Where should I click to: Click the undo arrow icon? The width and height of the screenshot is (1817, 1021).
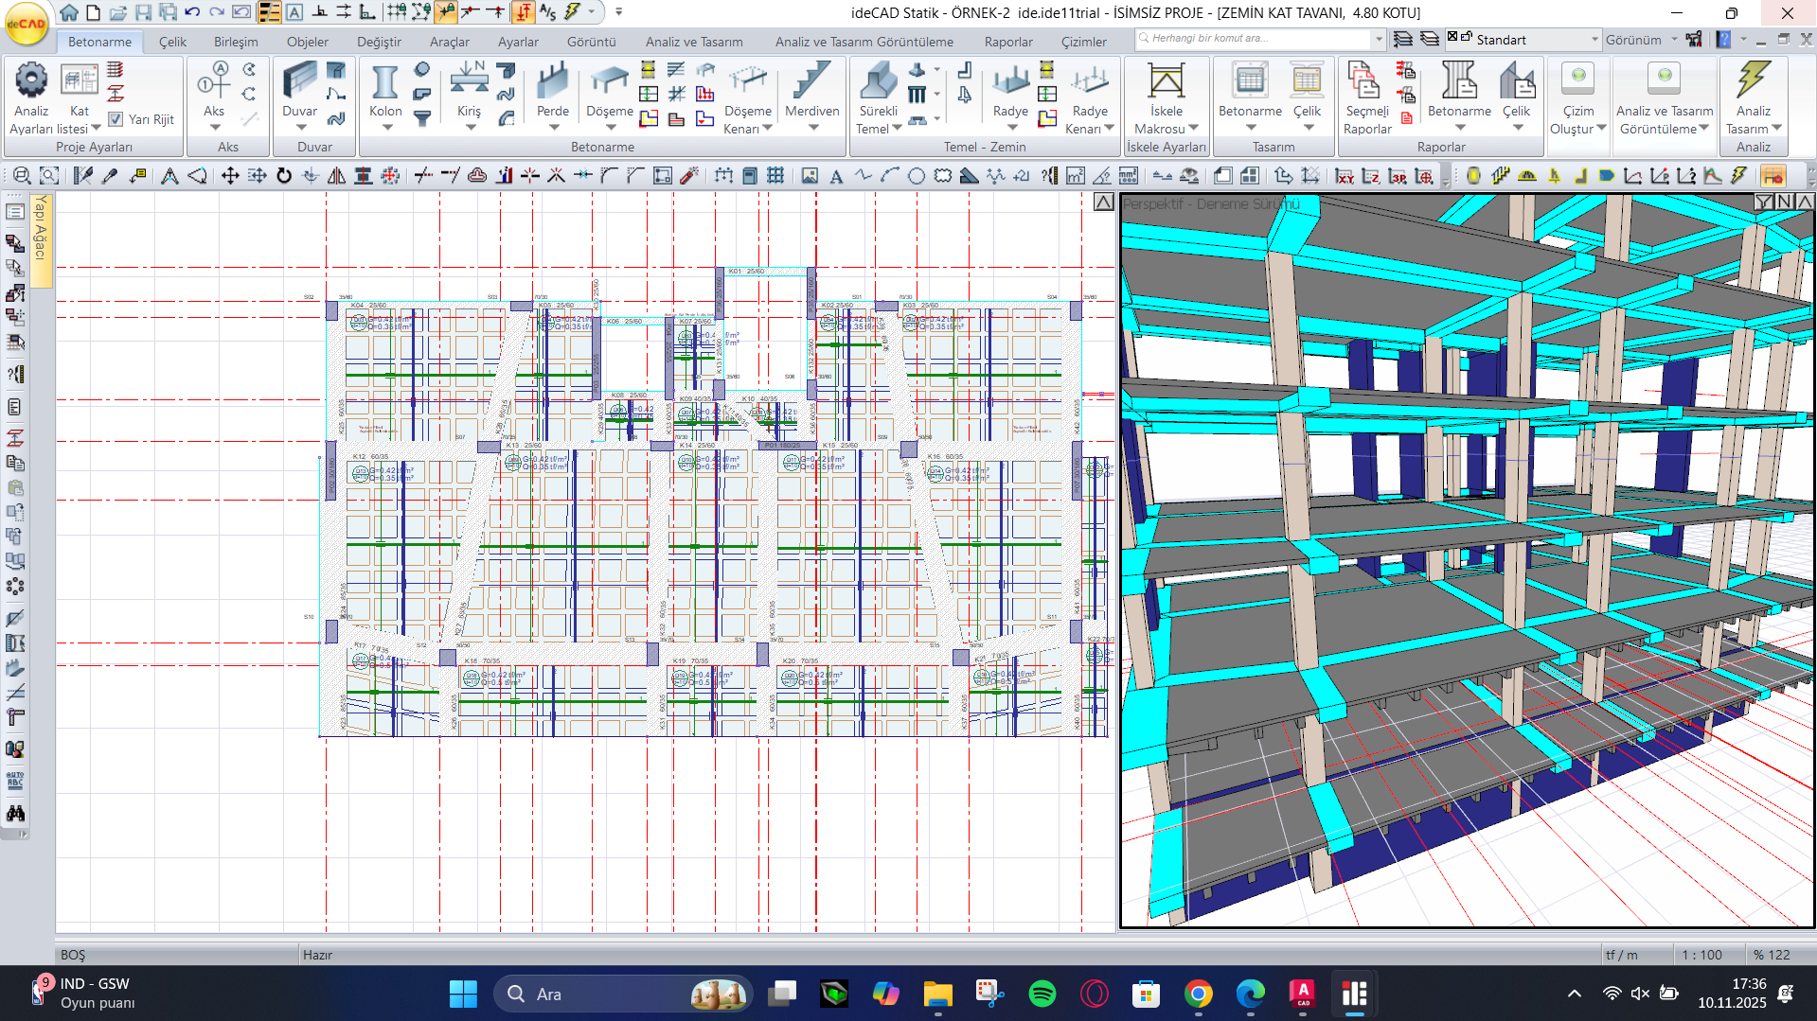(192, 12)
